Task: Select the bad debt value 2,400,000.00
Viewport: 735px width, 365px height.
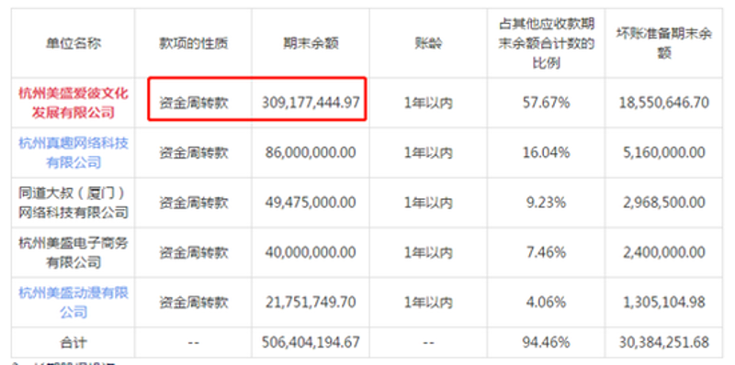Action: coord(663,252)
